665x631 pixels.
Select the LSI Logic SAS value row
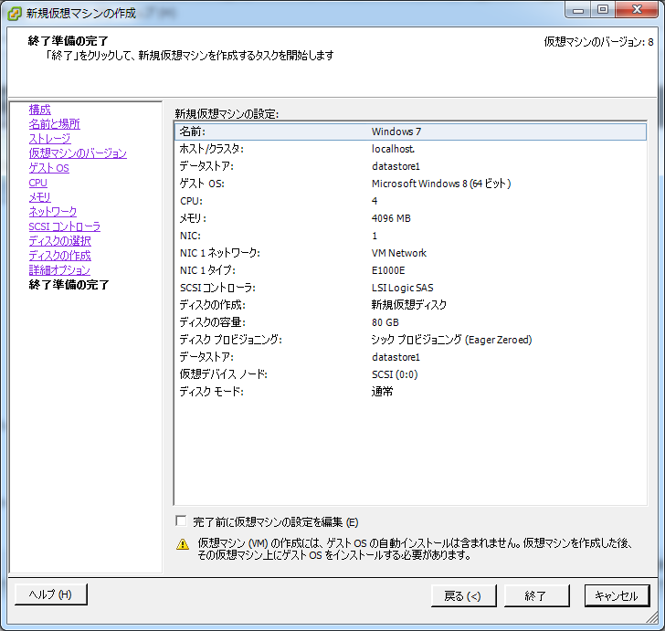(410, 288)
